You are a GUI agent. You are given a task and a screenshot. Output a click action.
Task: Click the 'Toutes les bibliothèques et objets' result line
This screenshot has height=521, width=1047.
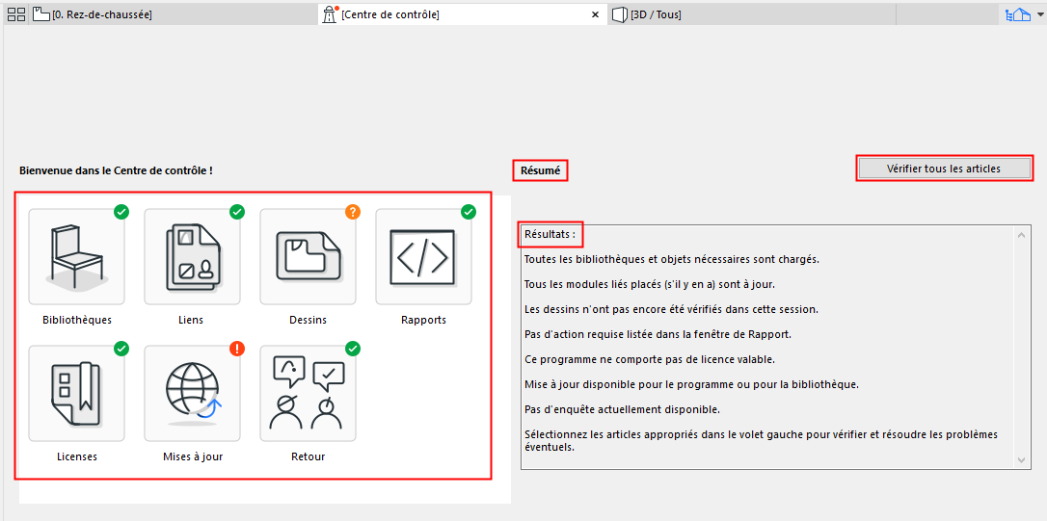[x=671, y=259]
